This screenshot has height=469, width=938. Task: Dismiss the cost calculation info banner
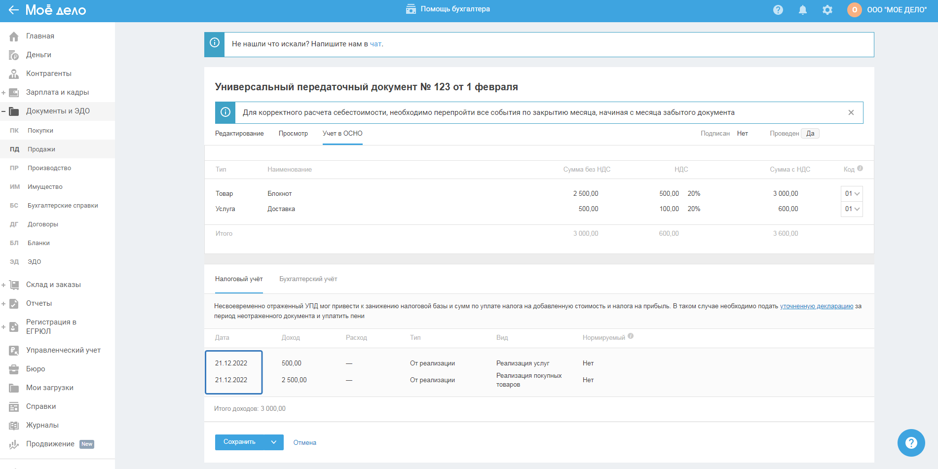click(851, 112)
